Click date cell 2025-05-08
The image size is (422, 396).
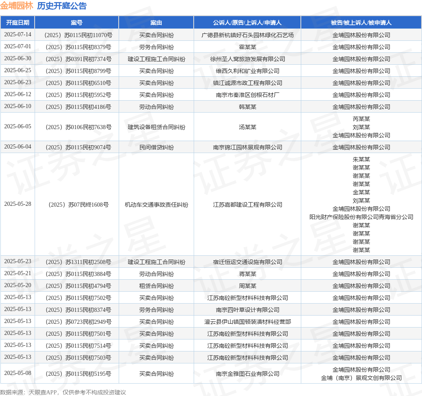click(18, 373)
